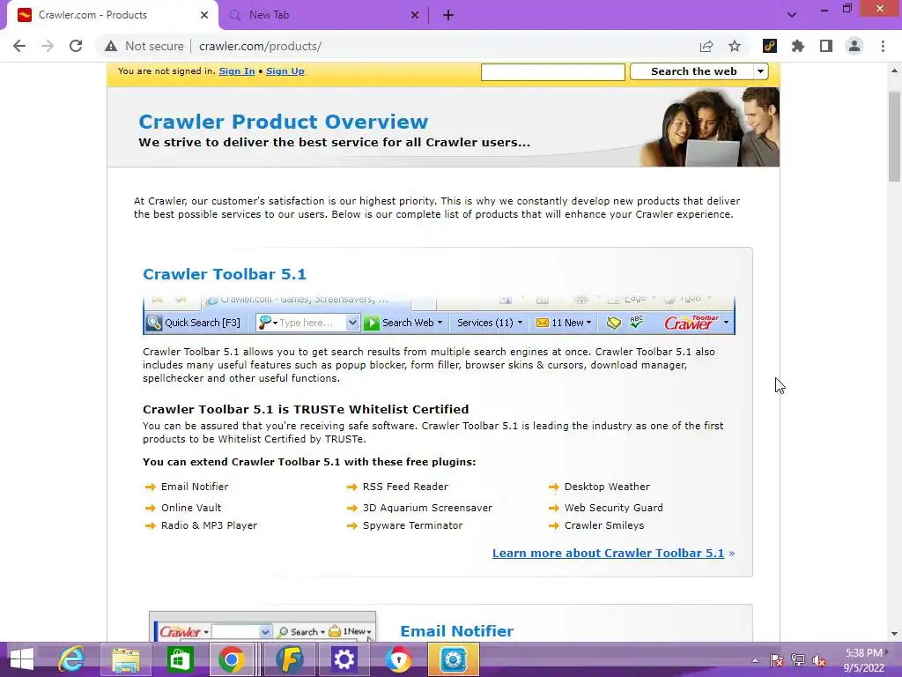This screenshot has height=677, width=902.
Task: Click the forward navigation arrow
Action: 48,46
